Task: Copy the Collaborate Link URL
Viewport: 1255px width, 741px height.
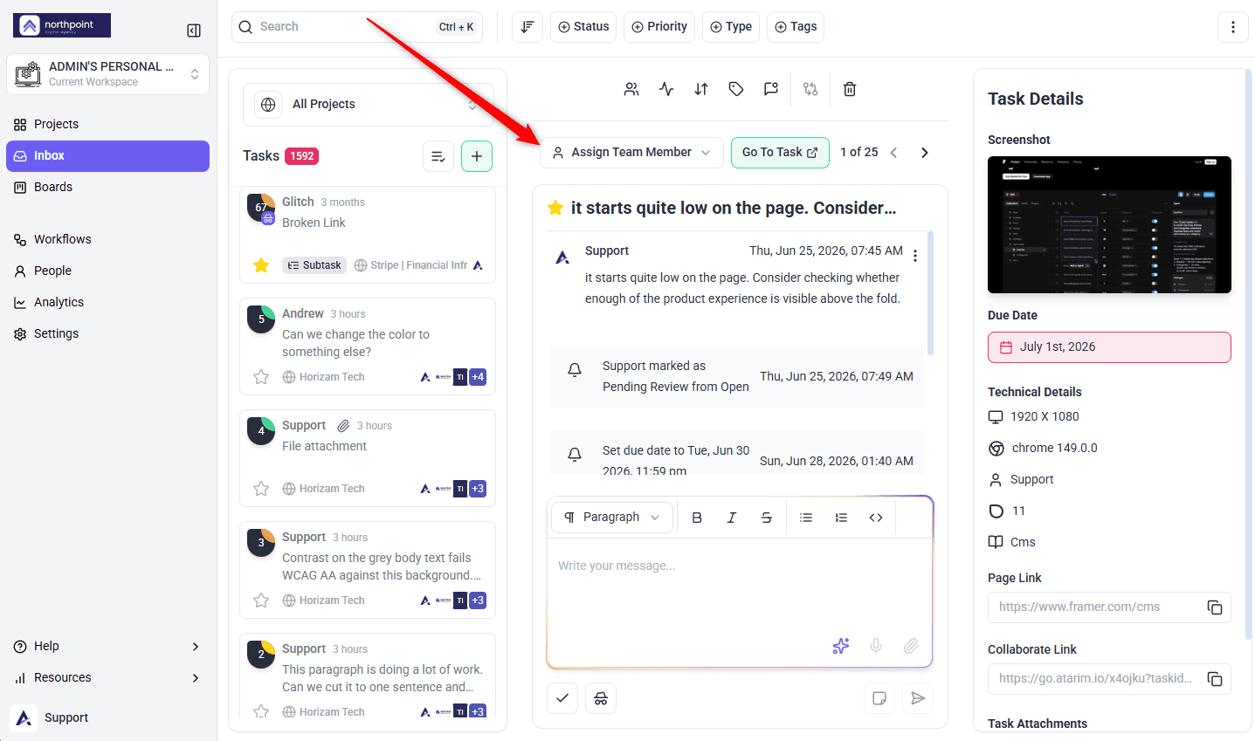Action: [1215, 679]
